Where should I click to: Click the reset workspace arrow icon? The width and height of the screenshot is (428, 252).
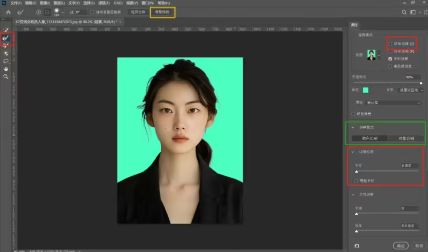(x=357, y=246)
